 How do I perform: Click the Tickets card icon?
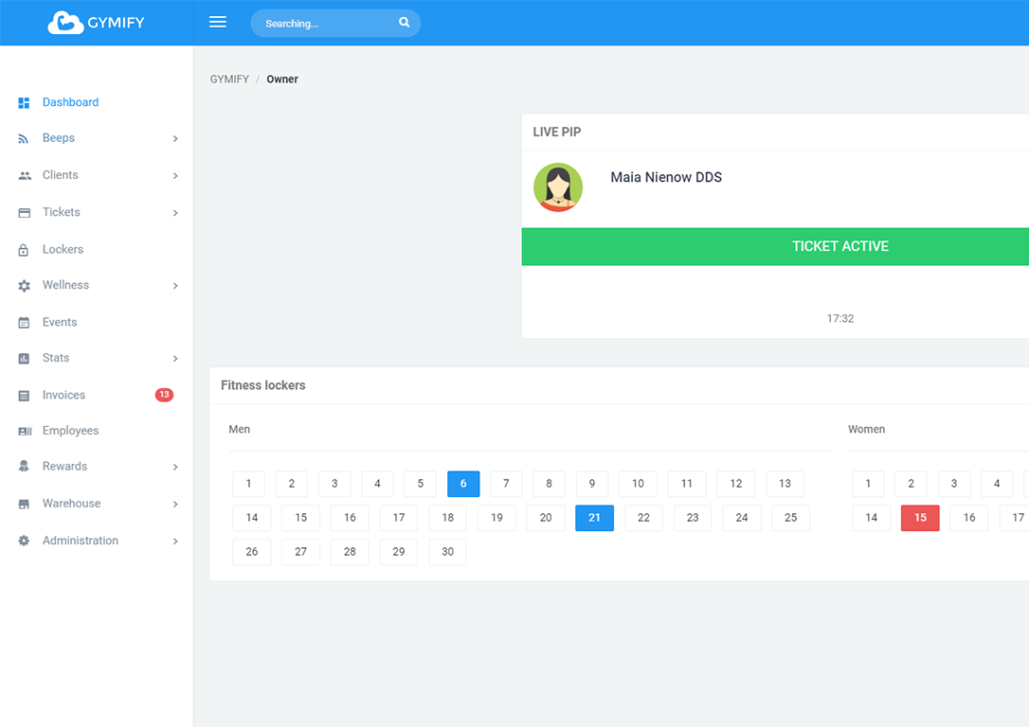[25, 213]
